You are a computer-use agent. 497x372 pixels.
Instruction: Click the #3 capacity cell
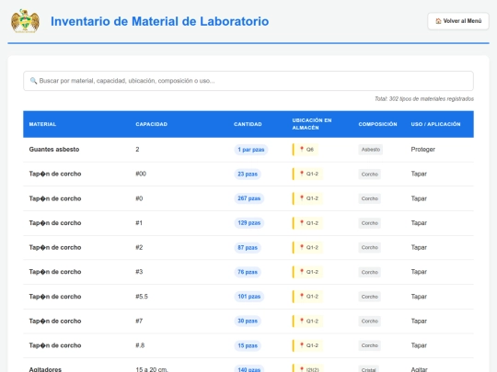point(139,272)
